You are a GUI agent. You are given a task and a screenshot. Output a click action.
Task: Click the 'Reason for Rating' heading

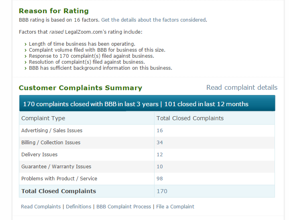54,11
